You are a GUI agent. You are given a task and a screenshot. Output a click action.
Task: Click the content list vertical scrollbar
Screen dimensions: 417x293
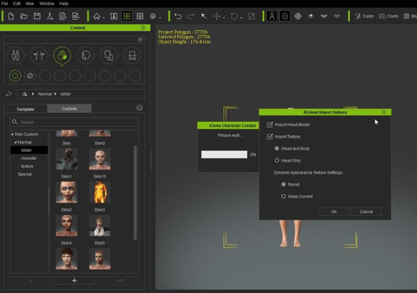coord(136,192)
